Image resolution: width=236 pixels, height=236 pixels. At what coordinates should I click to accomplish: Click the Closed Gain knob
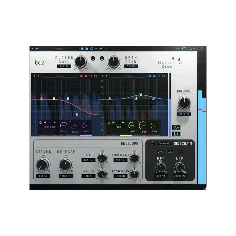pos(81,62)
